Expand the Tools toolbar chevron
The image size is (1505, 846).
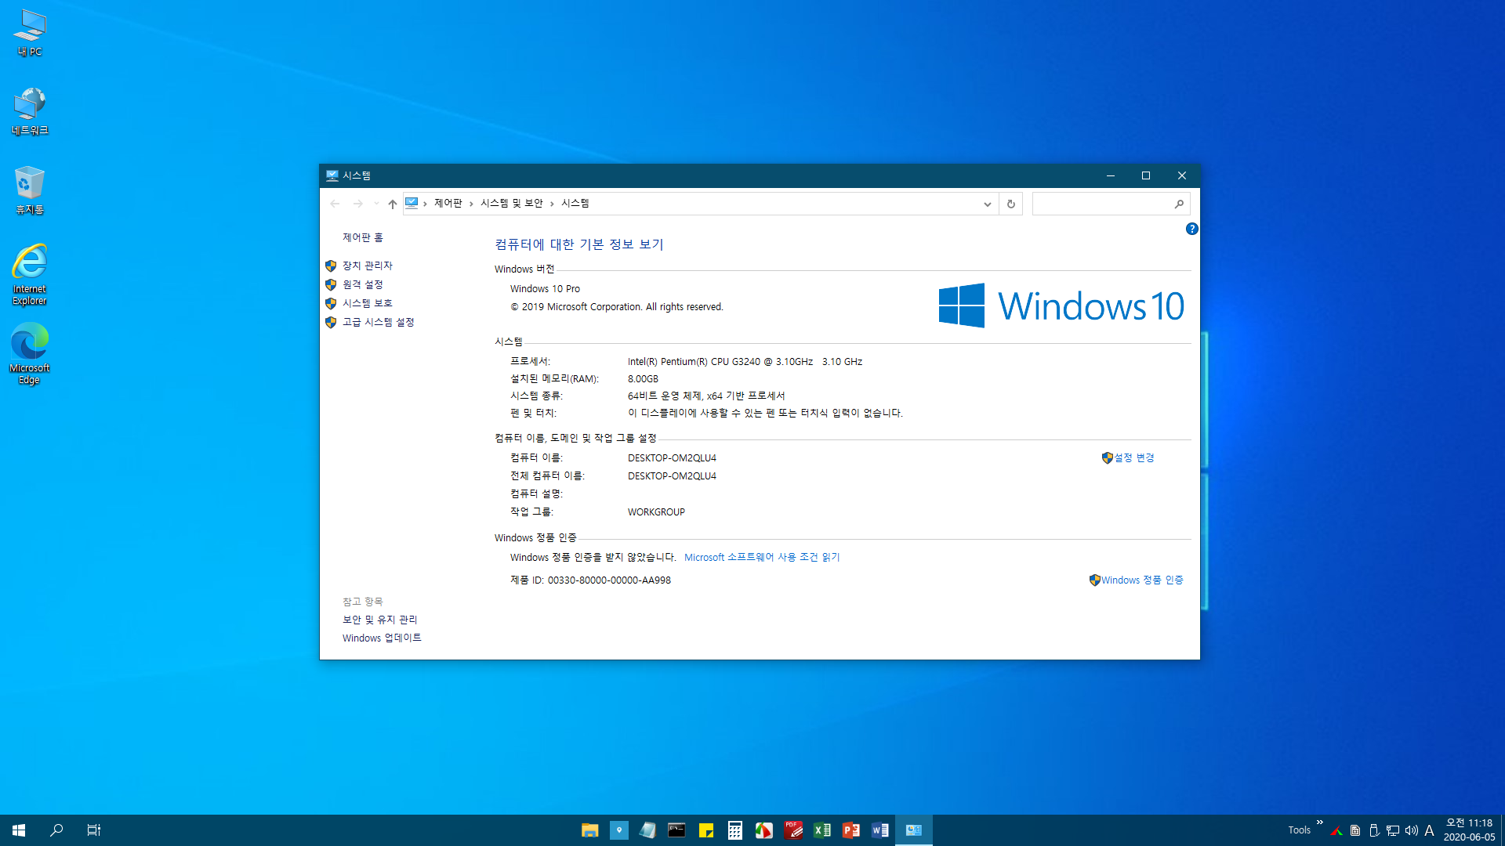[1320, 822]
